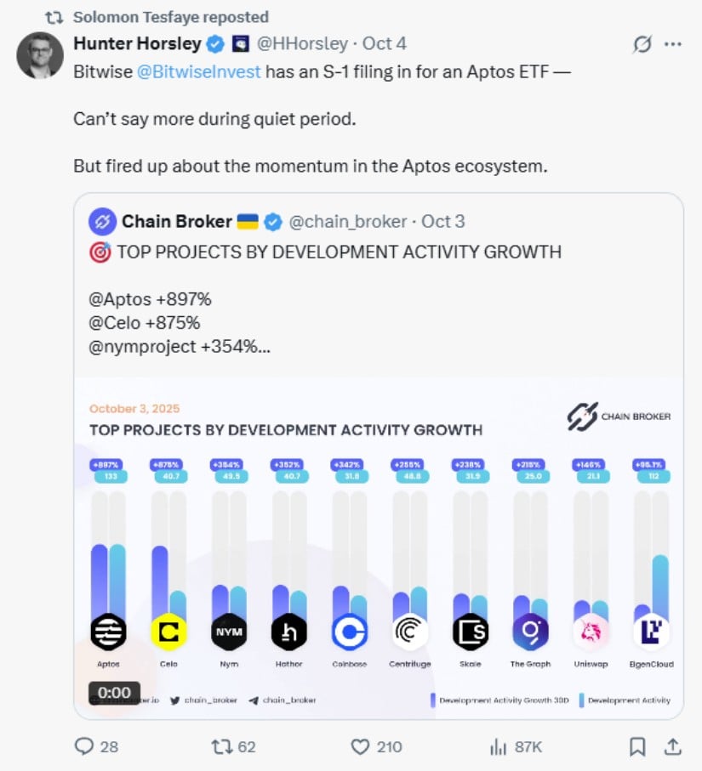The image size is (702, 771).
Task: Open the three-dot more options menu
Action: pos(672,44)
